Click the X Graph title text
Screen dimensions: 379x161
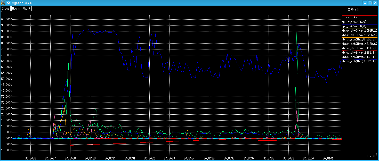point(353,10)
